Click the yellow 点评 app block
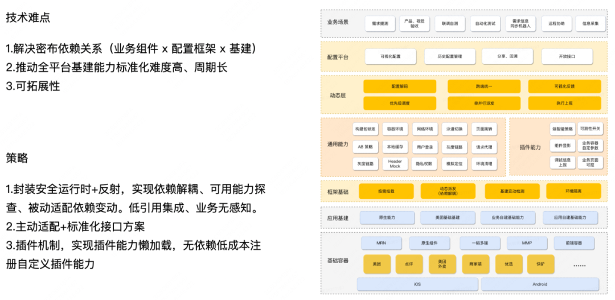 coord(408,264)
